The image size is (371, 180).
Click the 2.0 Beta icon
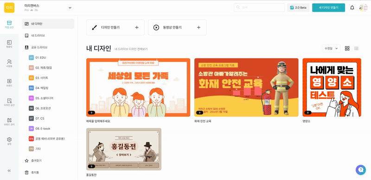292,7
